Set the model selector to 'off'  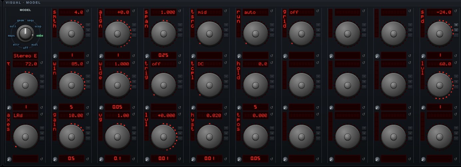26,47
